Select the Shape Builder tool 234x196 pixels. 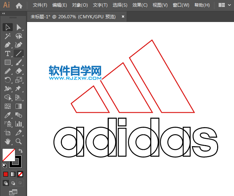click(8, 97)
